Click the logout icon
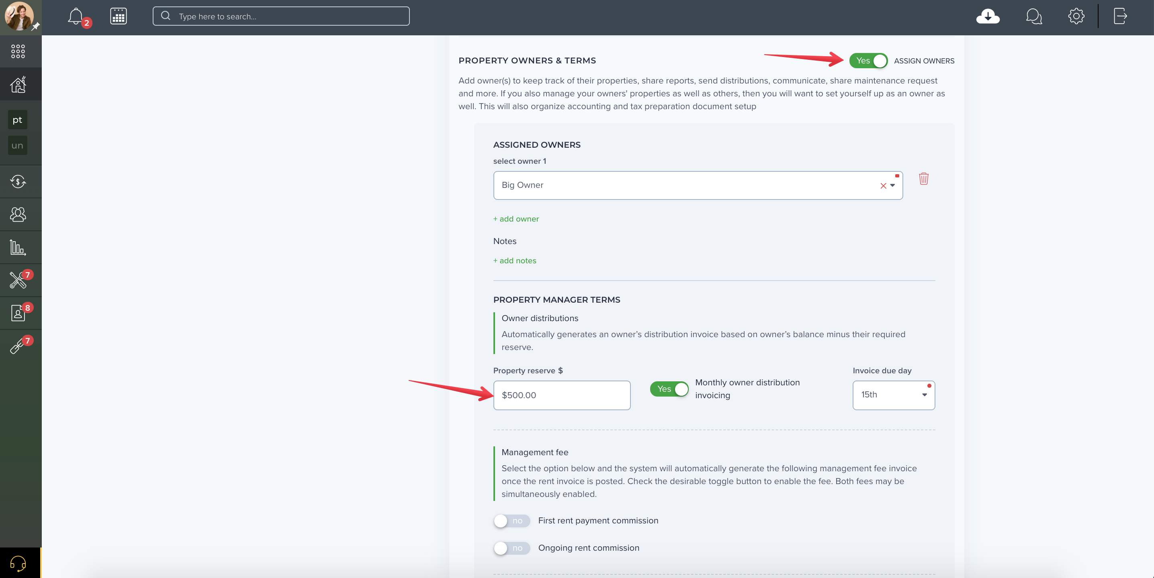The height and width of the screenshot is (578, 1154). (x=1120, y=16)
